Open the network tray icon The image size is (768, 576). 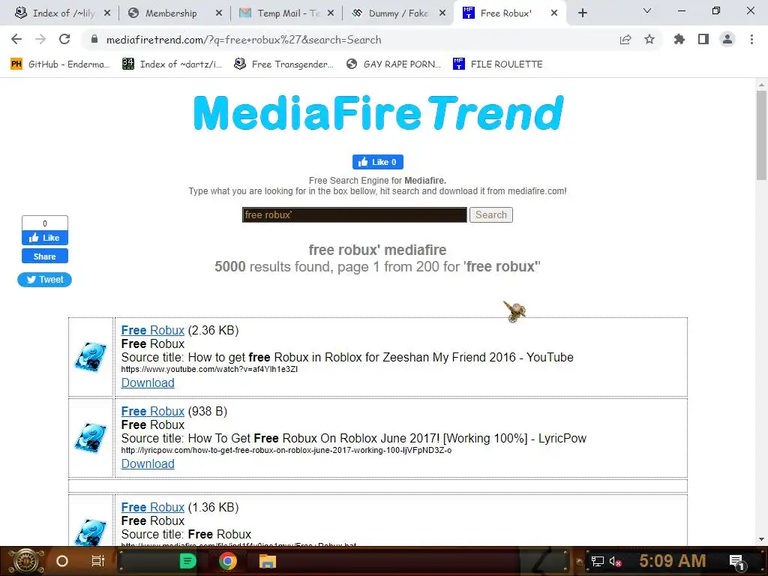click(x=597, y=561)
